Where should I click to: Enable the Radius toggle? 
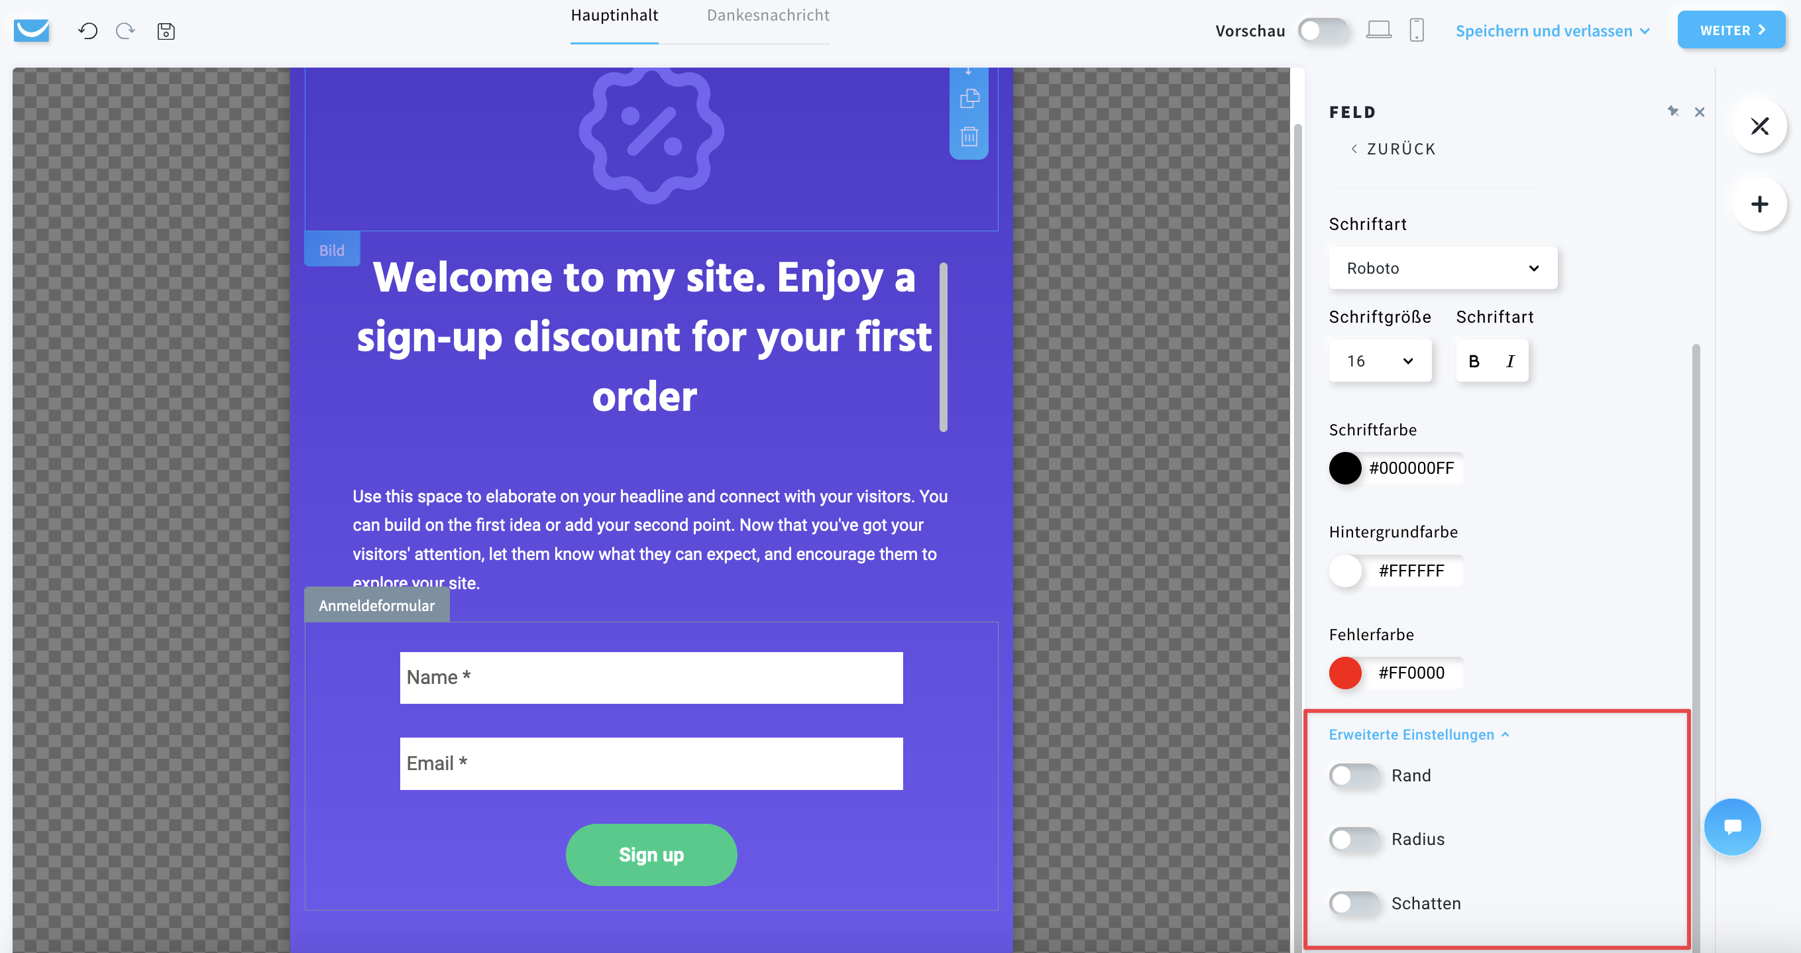(1354, 839)
